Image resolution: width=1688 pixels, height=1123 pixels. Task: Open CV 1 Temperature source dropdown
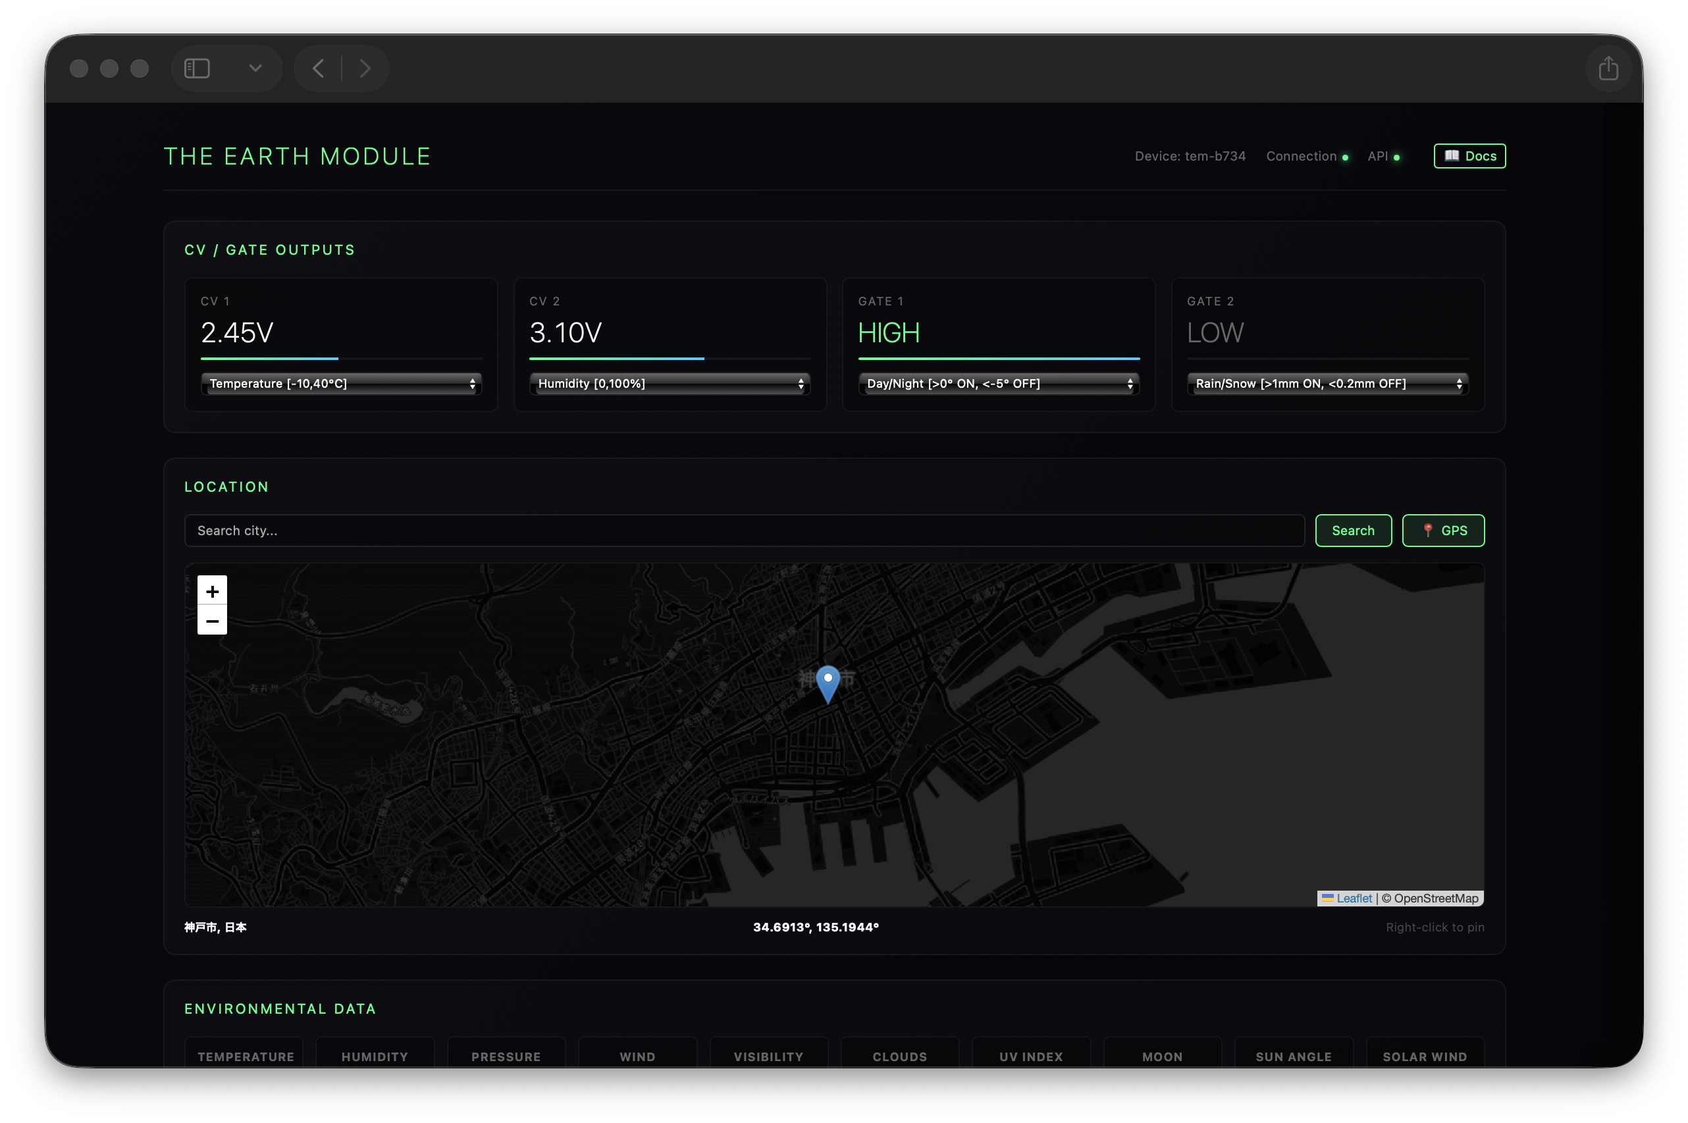[341, 384]
